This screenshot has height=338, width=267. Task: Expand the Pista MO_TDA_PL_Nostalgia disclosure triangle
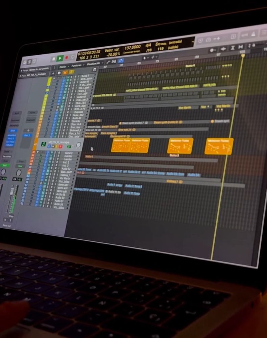tap(21, 76)
